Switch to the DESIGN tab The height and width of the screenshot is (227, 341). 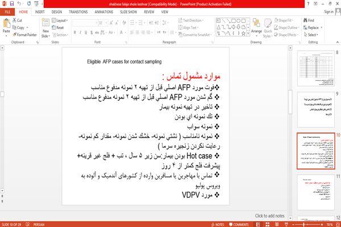pos(57,12)
